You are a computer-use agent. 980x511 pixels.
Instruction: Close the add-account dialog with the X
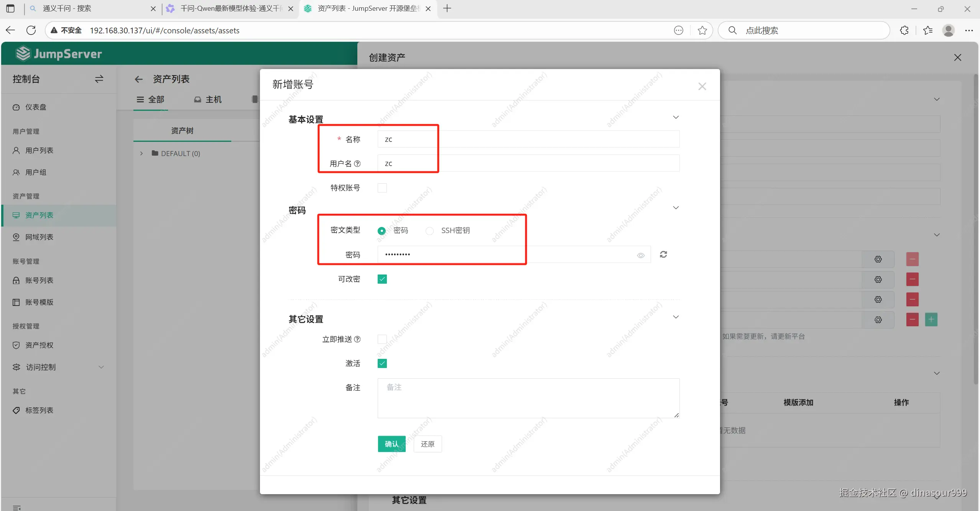tap(702, 87)
